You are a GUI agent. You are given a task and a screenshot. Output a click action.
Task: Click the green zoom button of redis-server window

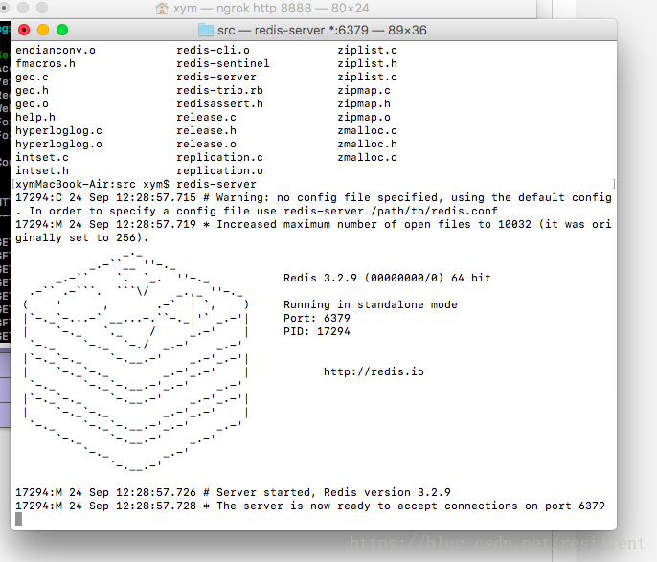(x=62, y=30)
